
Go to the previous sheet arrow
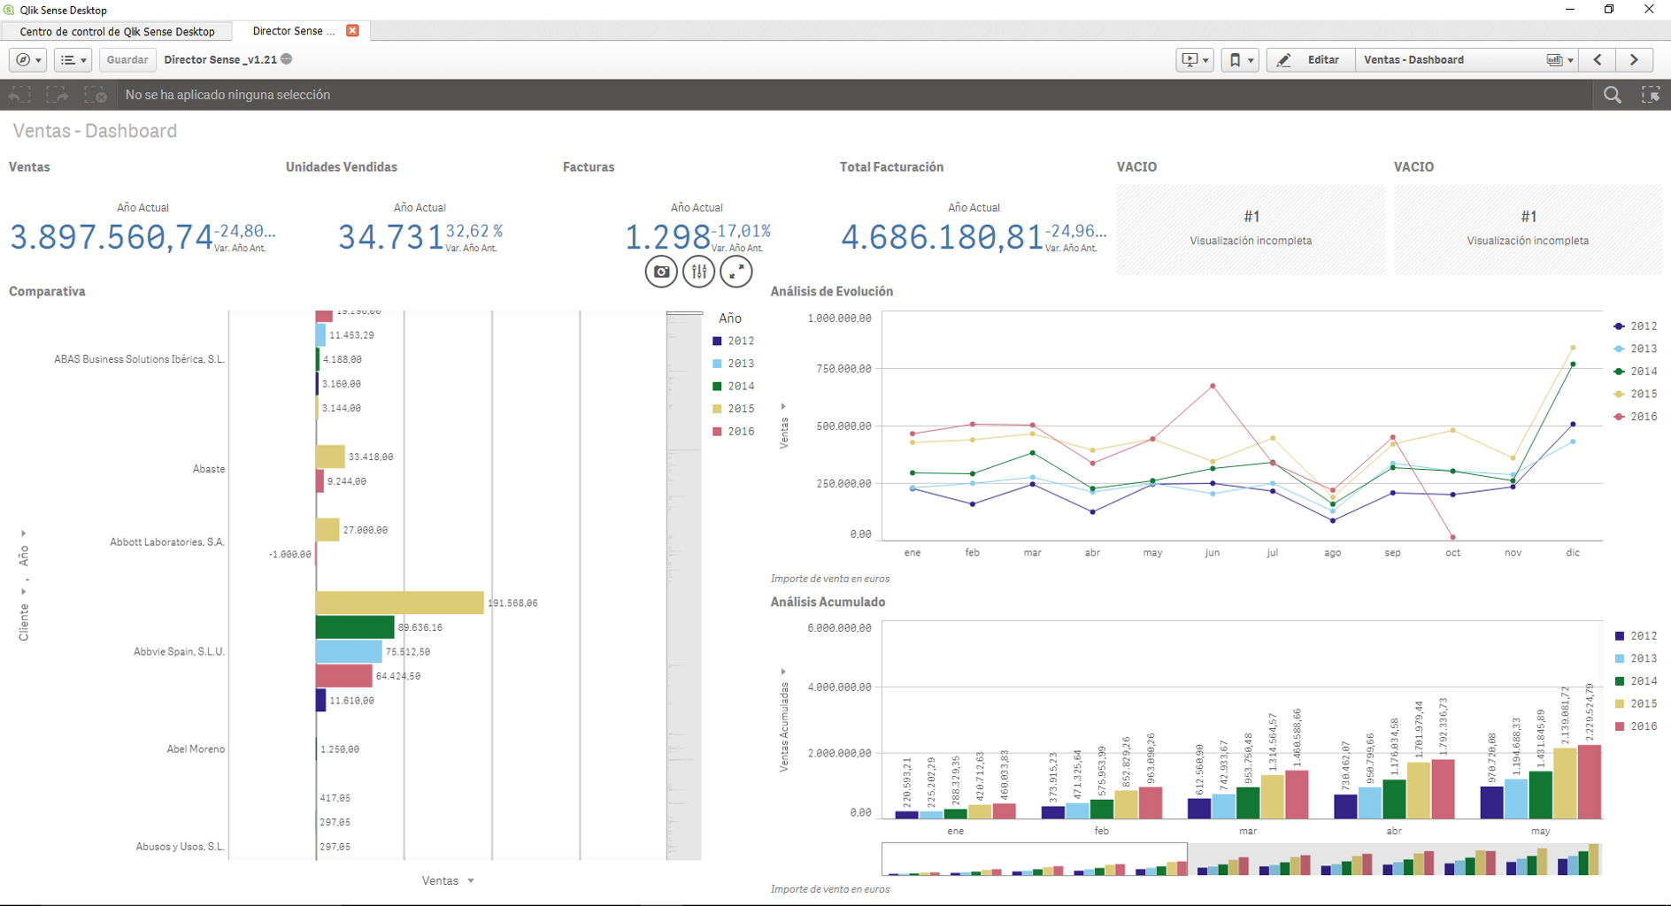[1598, 60]
